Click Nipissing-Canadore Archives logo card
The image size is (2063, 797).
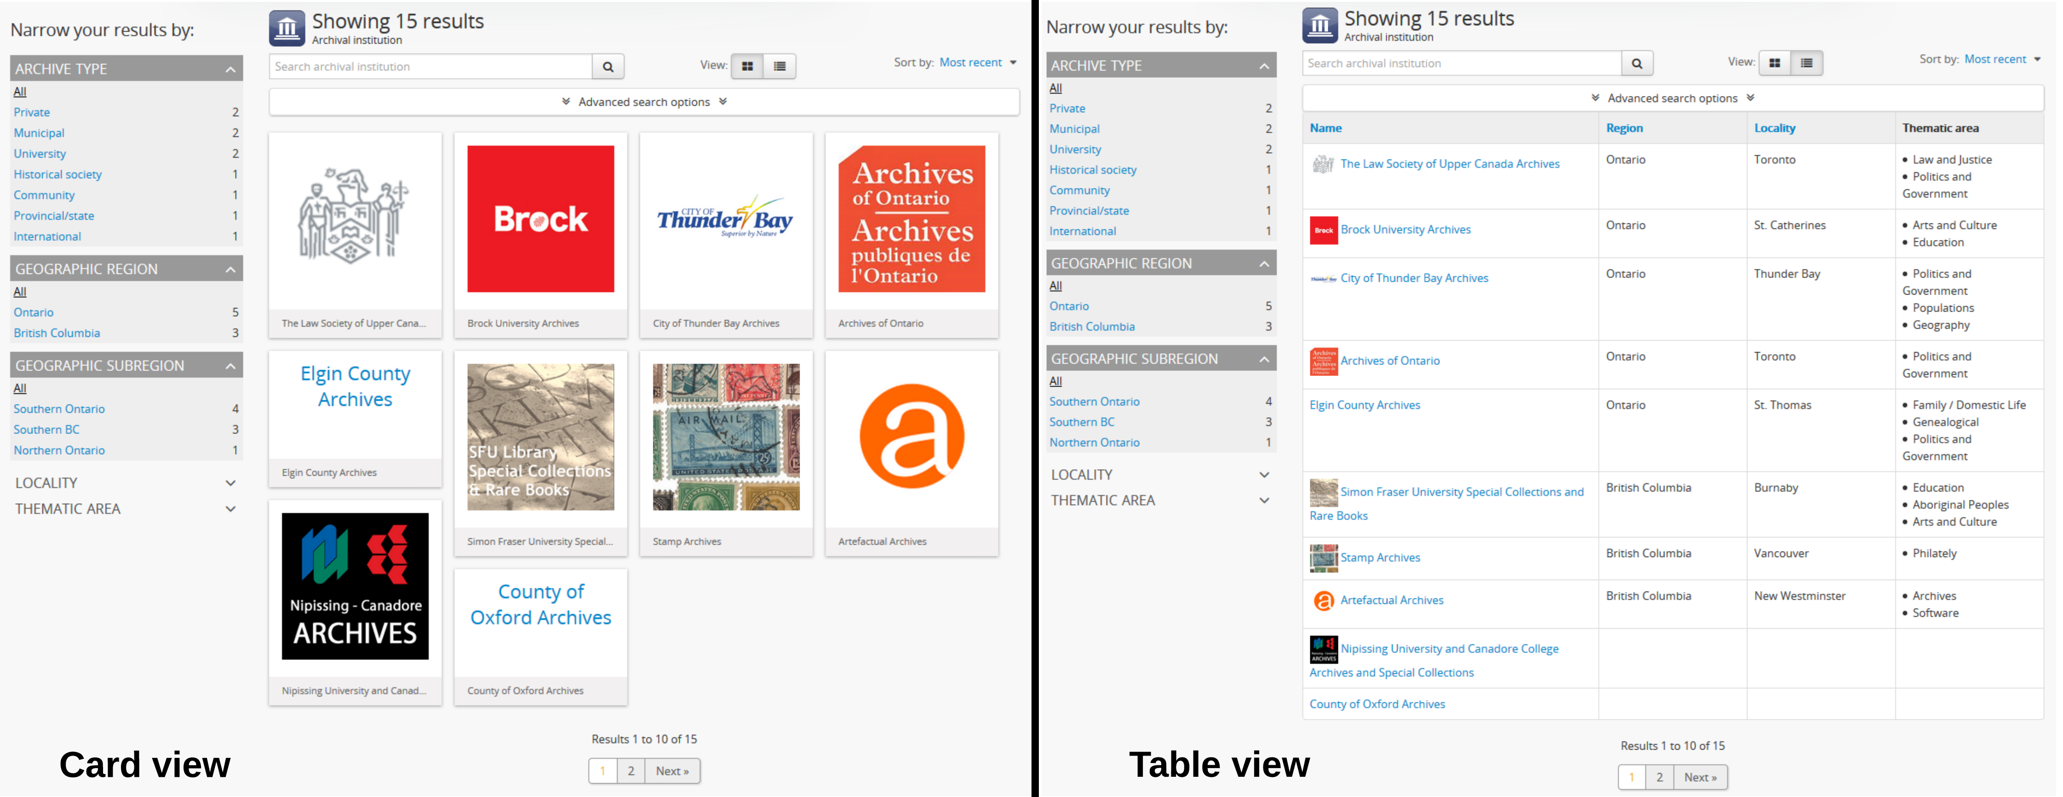pos(355,586)
